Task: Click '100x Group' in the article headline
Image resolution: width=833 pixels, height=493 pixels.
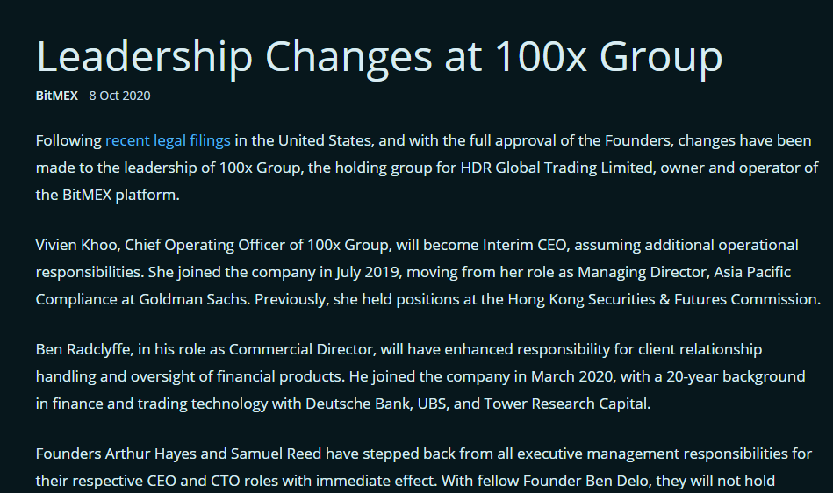Action: click(609, 57)
